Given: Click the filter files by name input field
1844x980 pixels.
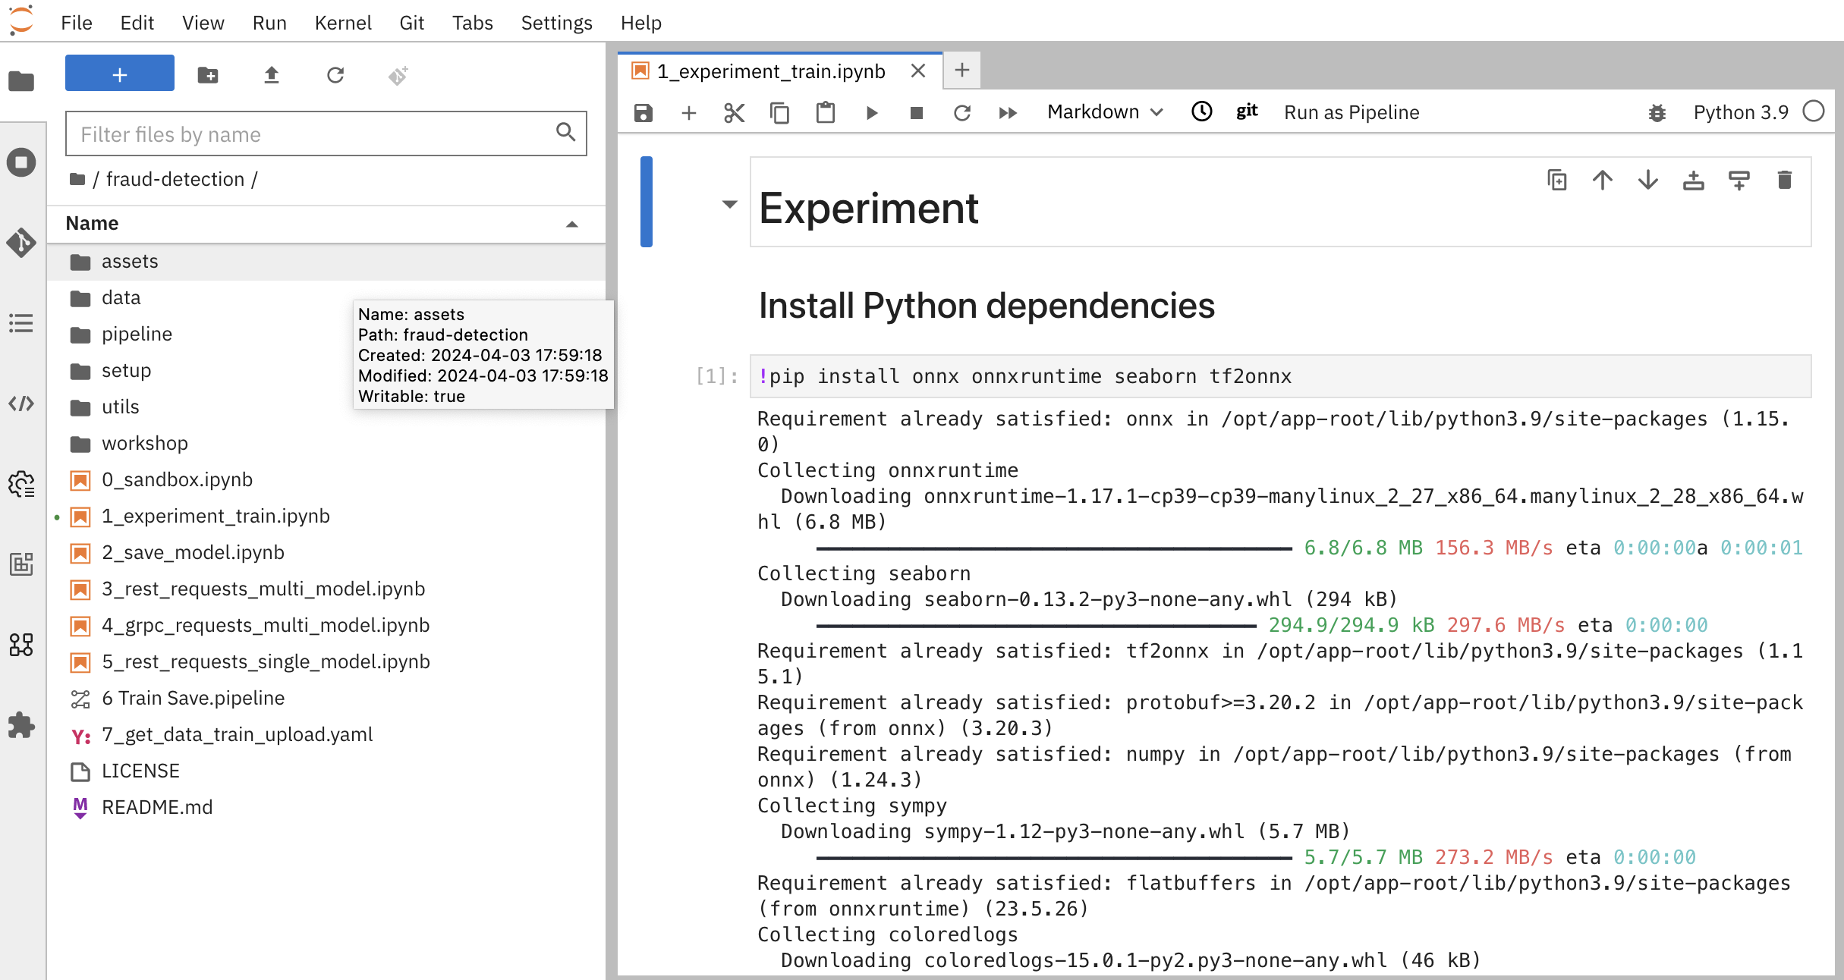Looking at the screenshot, I should click(x=323, y=134).
